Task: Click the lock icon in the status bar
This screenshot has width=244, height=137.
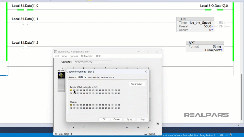Action: click(x=231, y=135)
